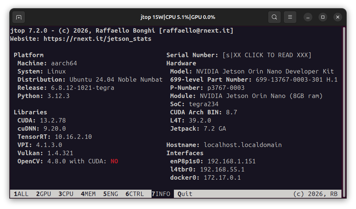Open a new terminal tab icon

19,17
